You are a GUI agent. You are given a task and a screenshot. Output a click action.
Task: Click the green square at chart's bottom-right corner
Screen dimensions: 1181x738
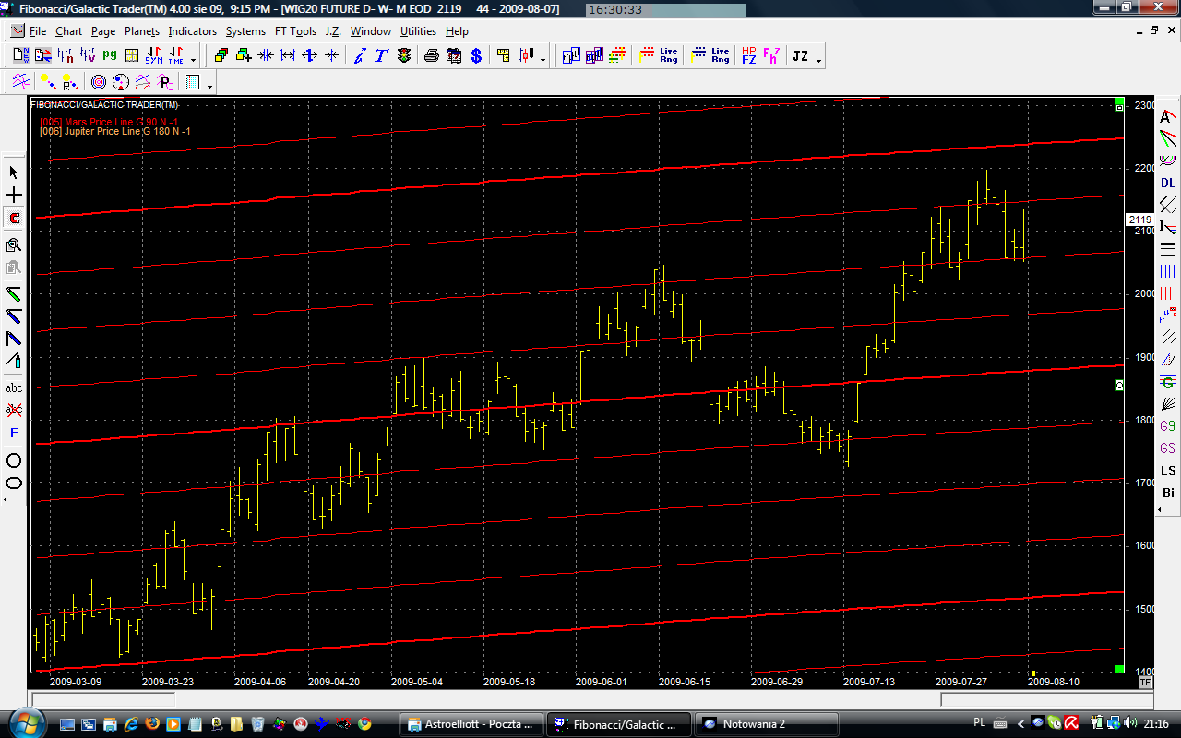click(x=1119, y=669)
